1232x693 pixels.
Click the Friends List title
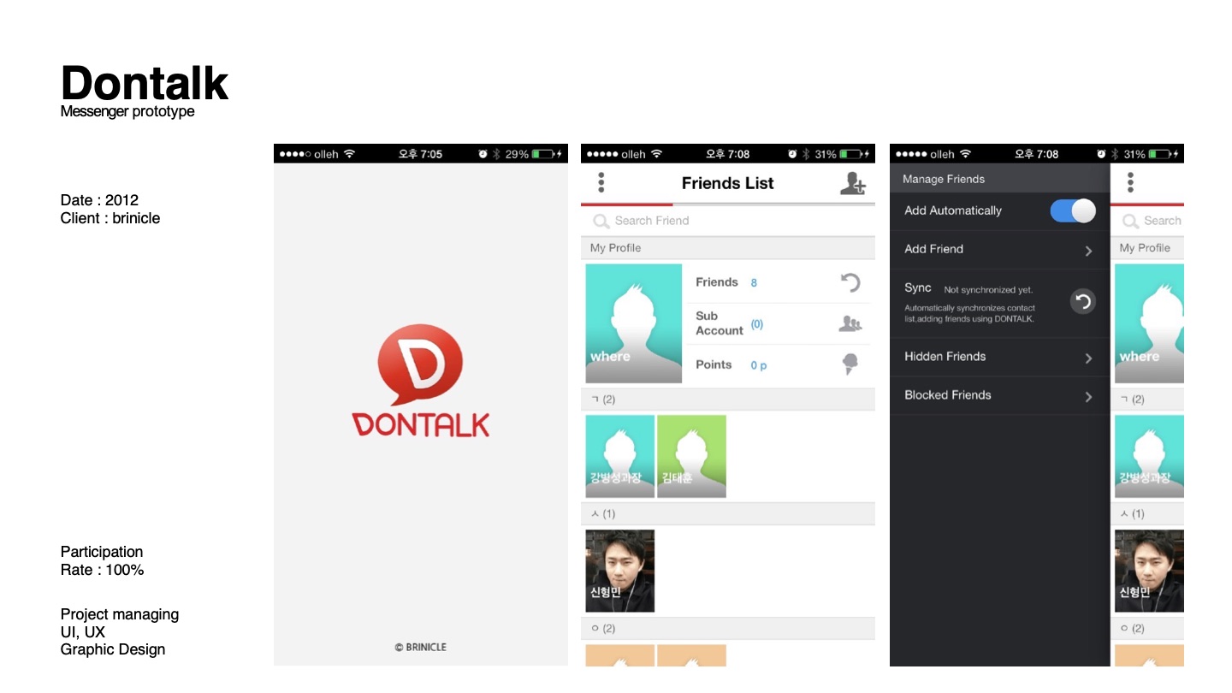(x=728, y=183)
